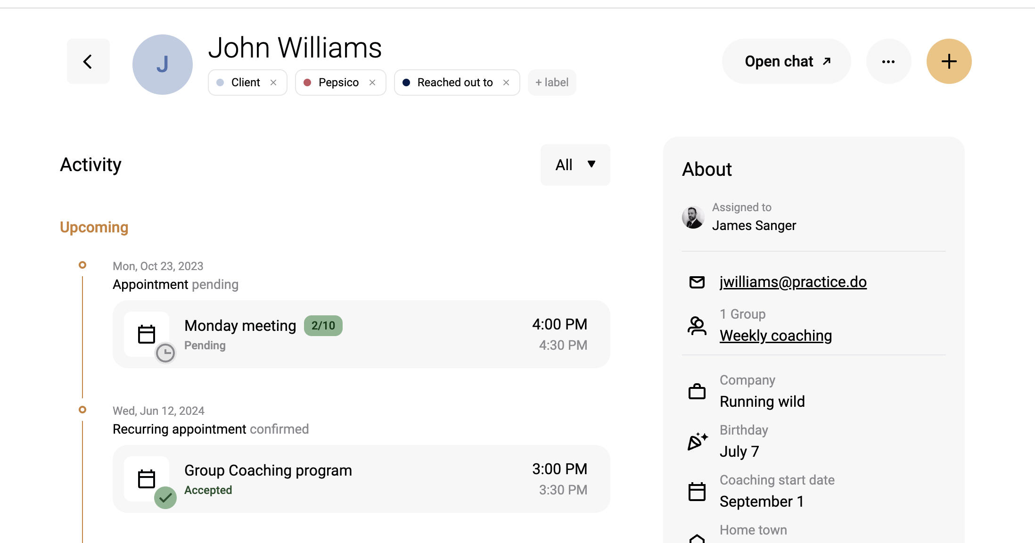The height and width of the screenshot is (543, 1035).
Task: Click the Oct 23, 2023 timeline marker
Action: pyautogui.click(x=82, y=265)
